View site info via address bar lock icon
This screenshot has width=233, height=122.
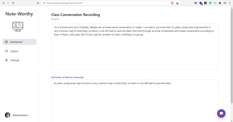click(x=44, y=3)
